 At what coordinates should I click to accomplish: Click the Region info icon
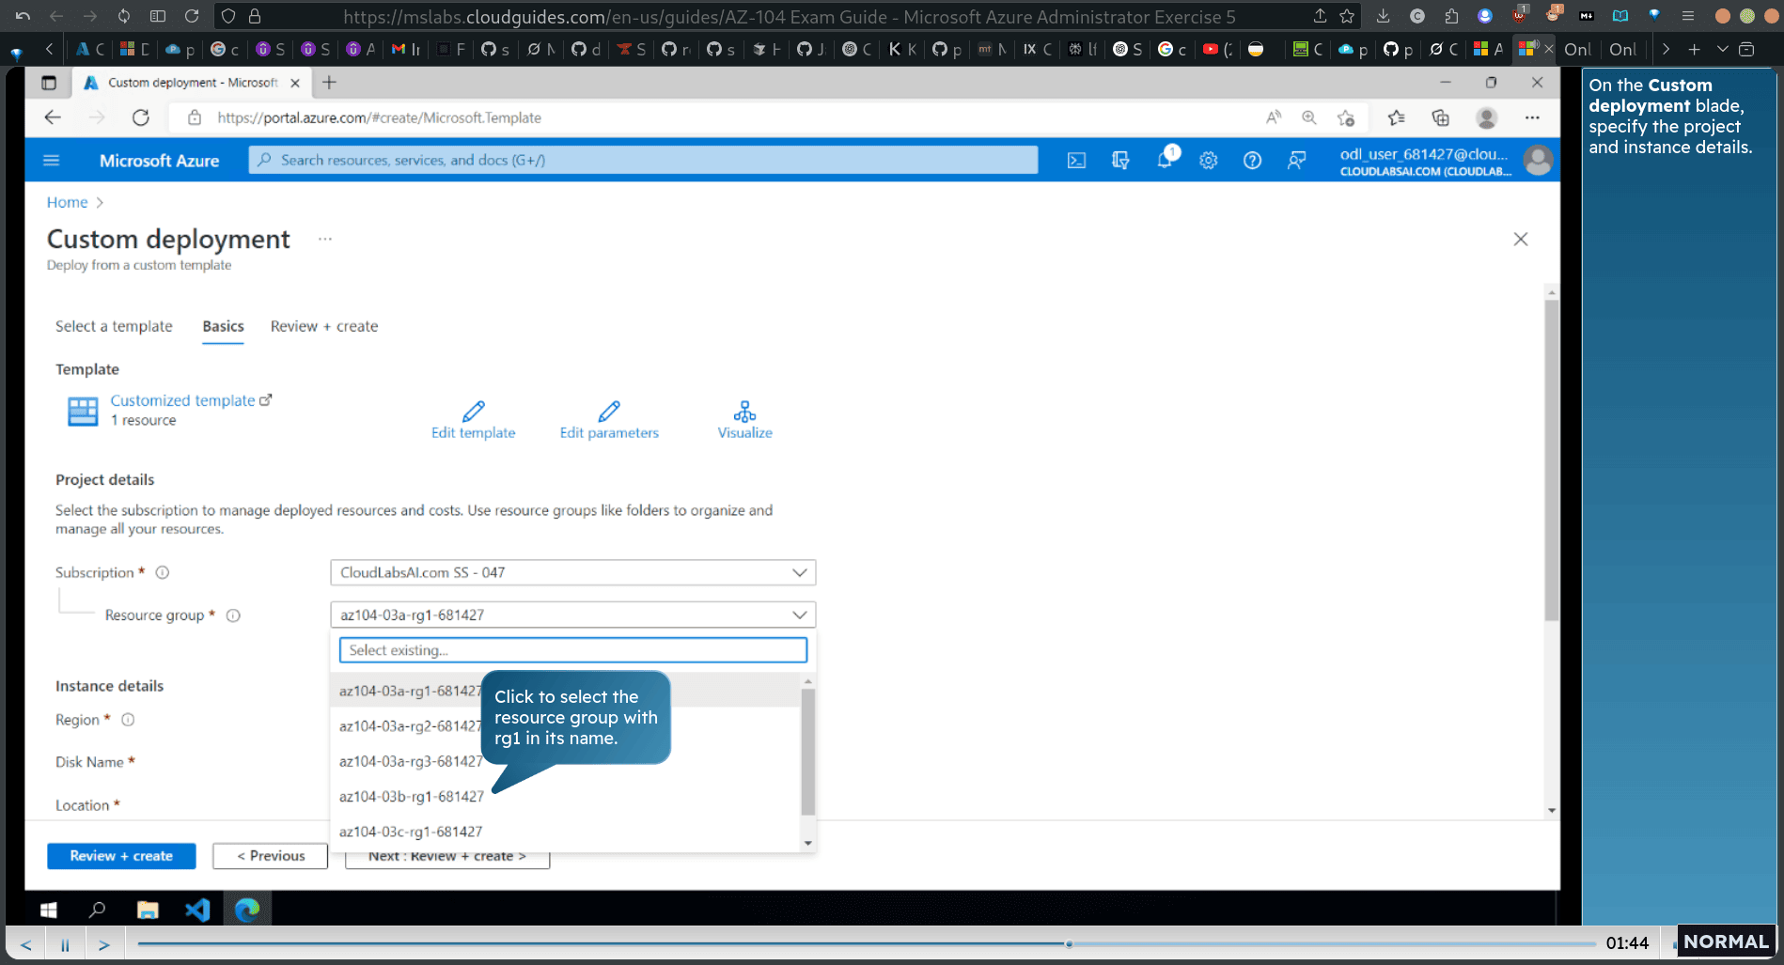pyautogui.click(x=128, y=720)
